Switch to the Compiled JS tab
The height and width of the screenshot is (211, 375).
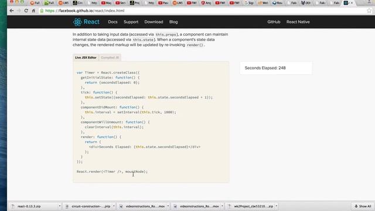(x=110, y=57)
